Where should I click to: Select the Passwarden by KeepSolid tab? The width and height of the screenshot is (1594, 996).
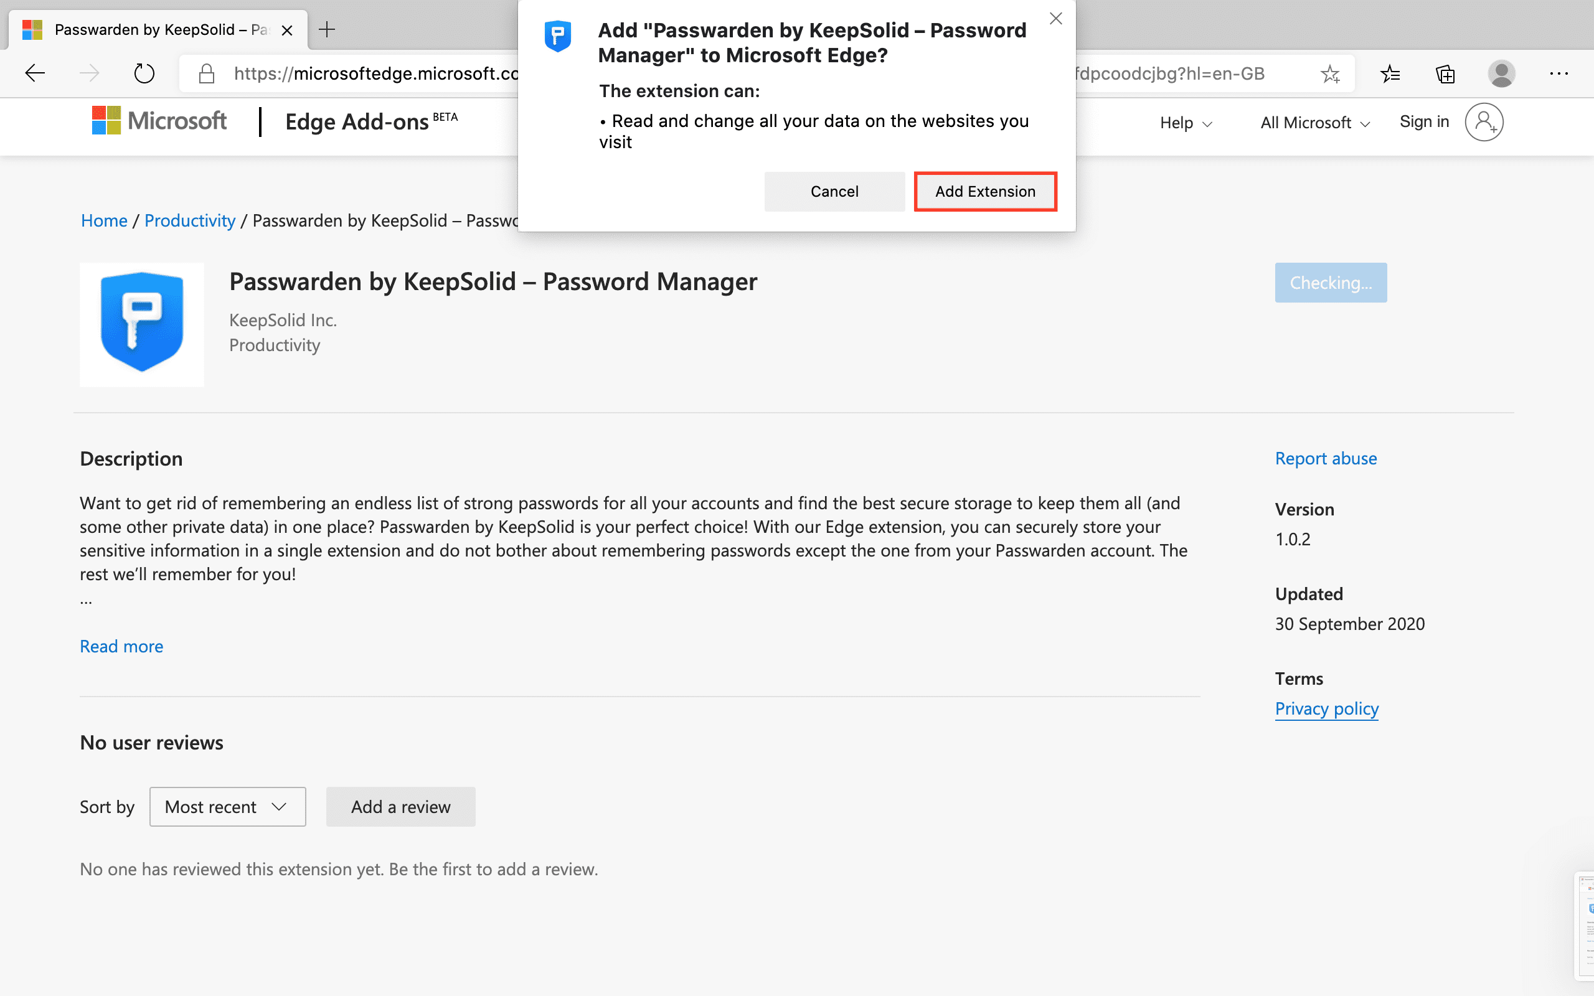click(158, 30)
